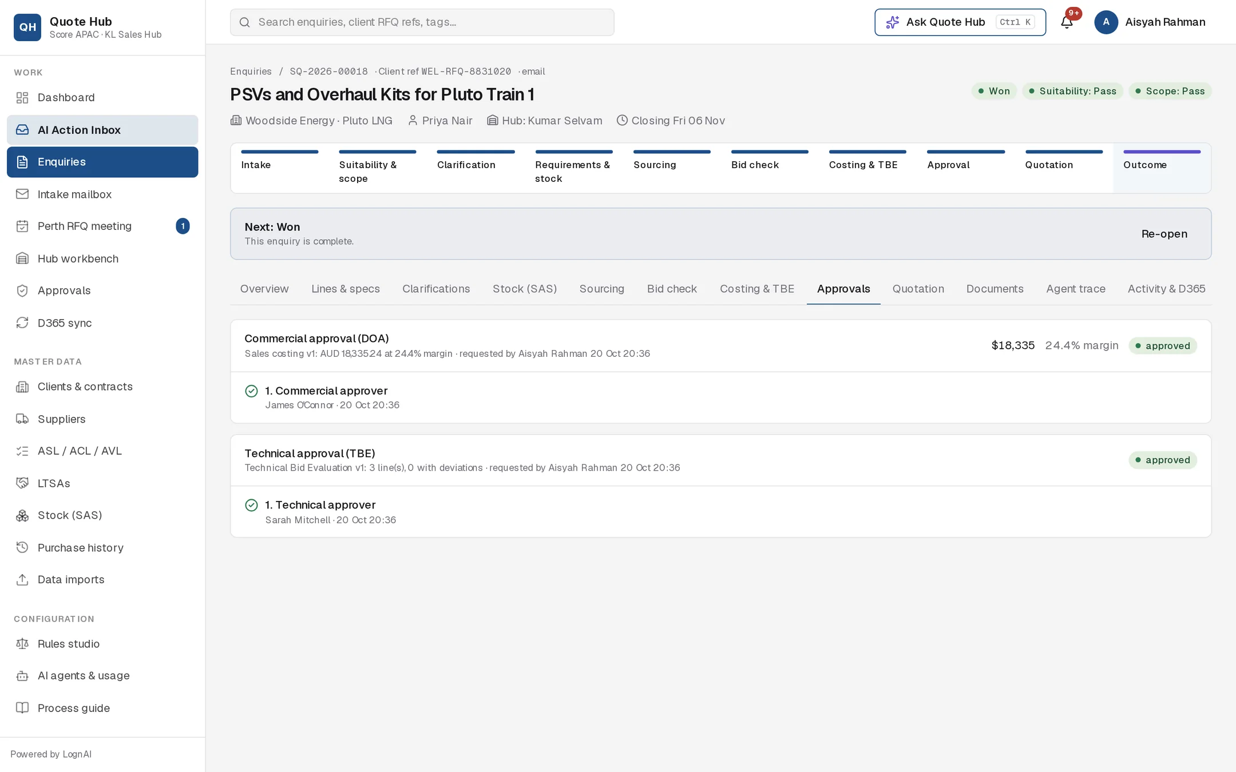
Task: Open the Costing & TBE tab
Action: (x=757, y=289)
